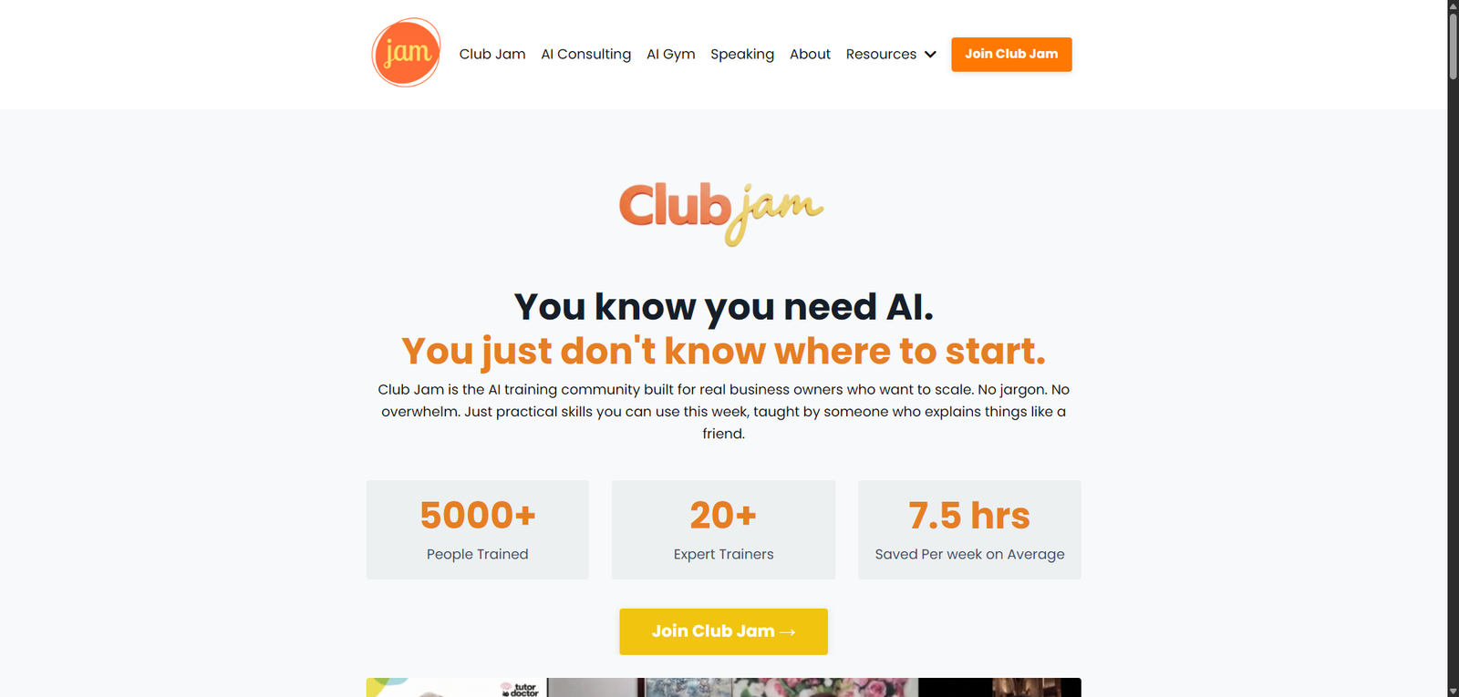The image size is (1459, 697).
Task: Open the AI Gym nav link
Action: pos(671,55)
